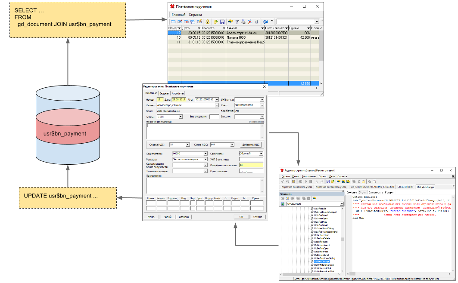The image size is (458, 283).
Task: Click the Добавить НДС button
Action: (251, 145)
